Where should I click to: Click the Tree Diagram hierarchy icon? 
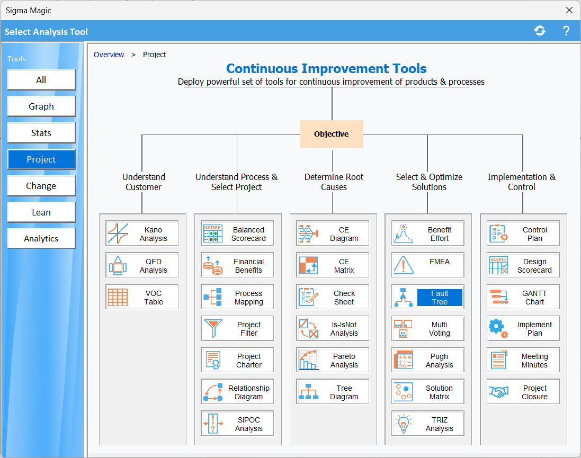pos(308,392)
